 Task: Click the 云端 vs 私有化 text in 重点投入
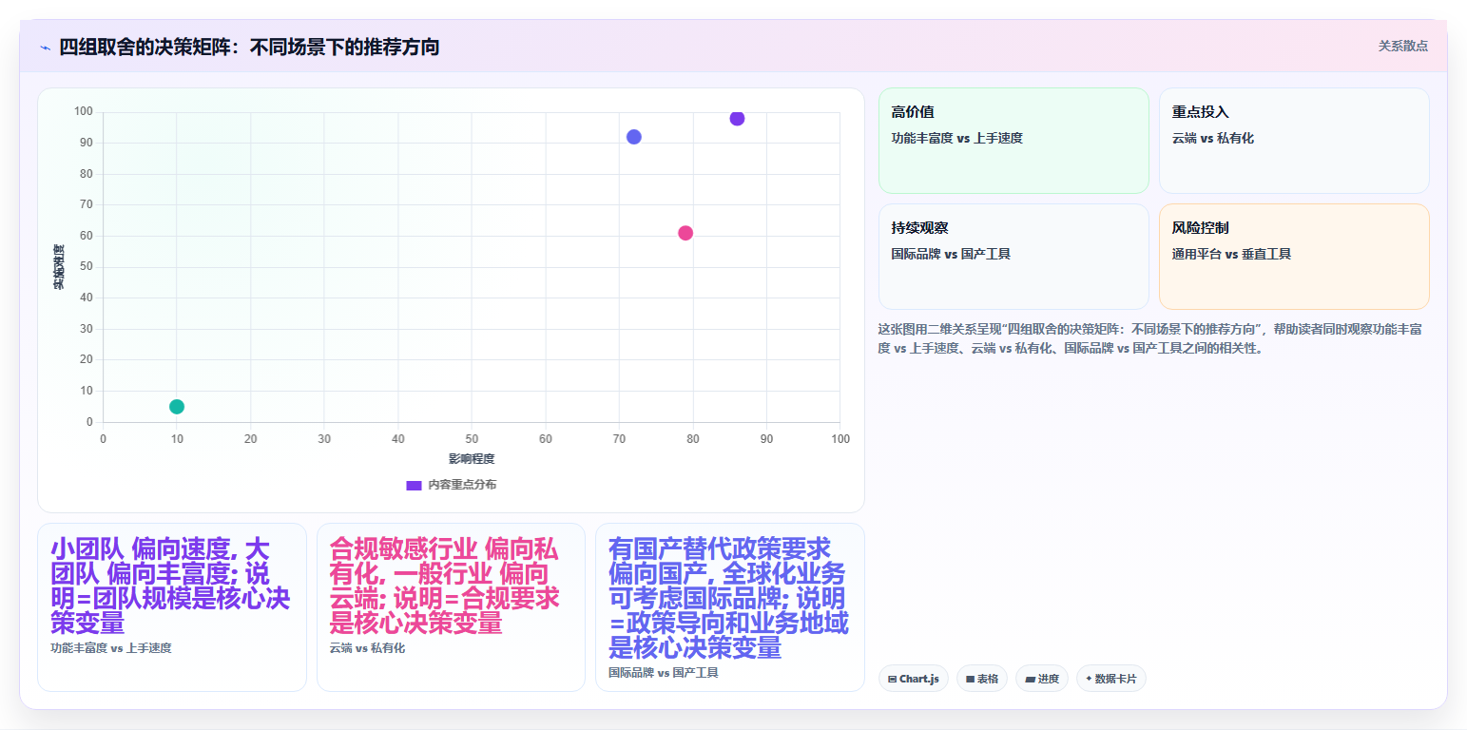[1213, 138]
